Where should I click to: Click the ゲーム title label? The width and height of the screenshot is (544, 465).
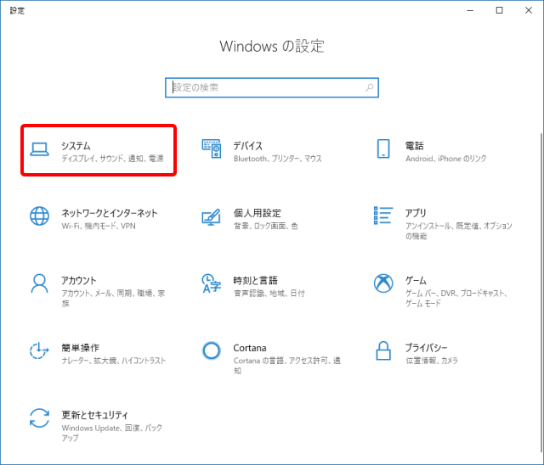(x=416, y=280)
